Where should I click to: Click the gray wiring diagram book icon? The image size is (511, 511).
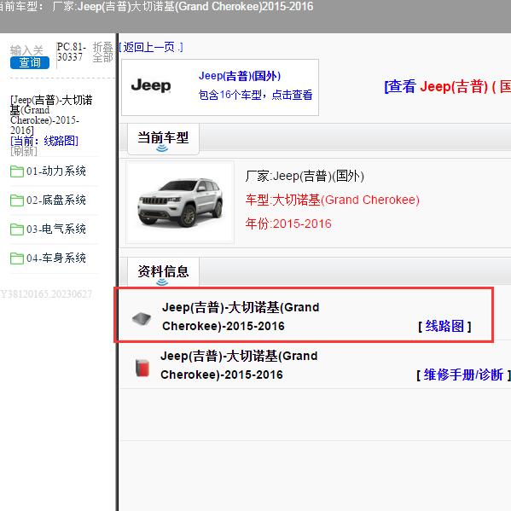pyautogui.click(x=142, y=319)
